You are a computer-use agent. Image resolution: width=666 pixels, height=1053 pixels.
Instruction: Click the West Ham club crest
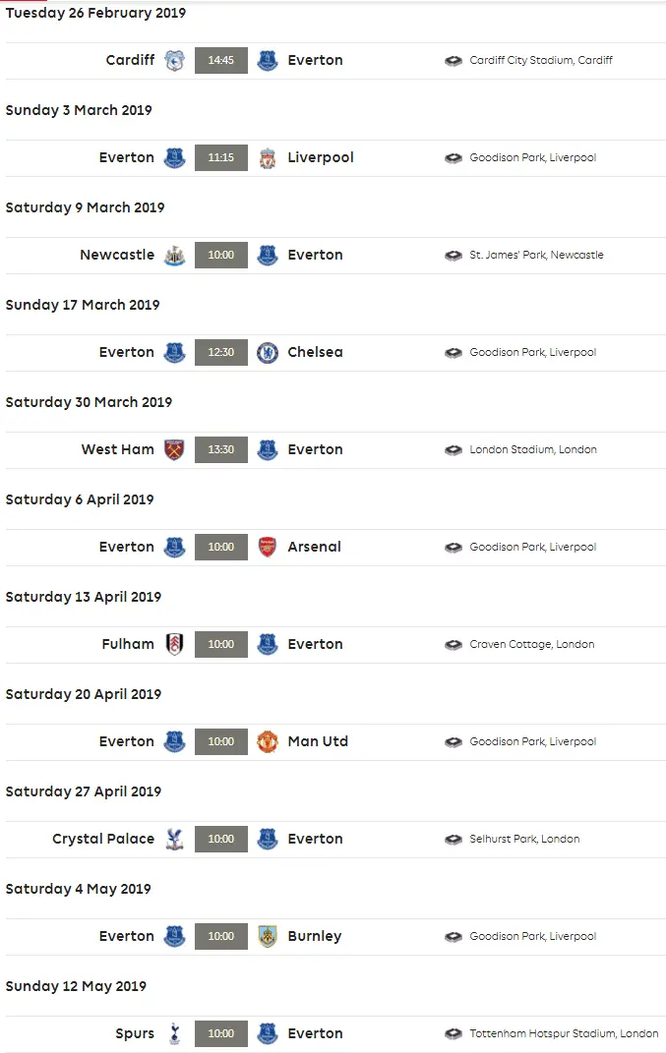tap(174, 449)
